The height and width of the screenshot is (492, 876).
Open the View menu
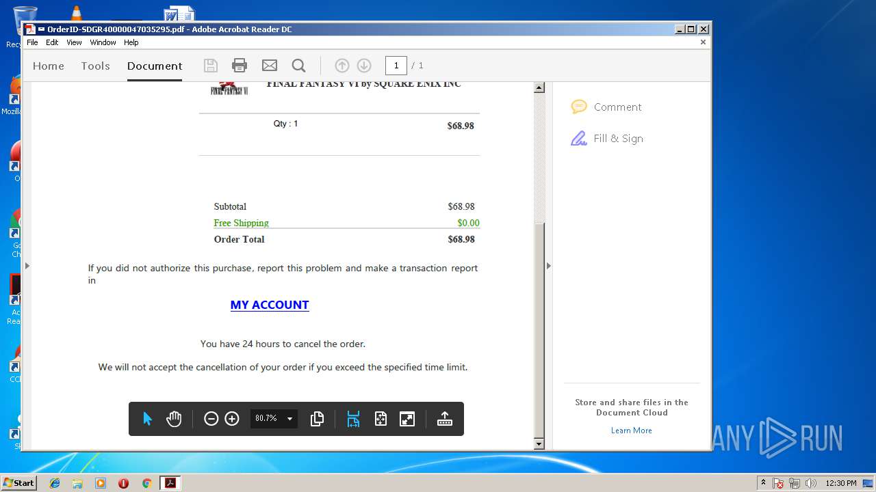pyautogui.click(x=74, y=42)
